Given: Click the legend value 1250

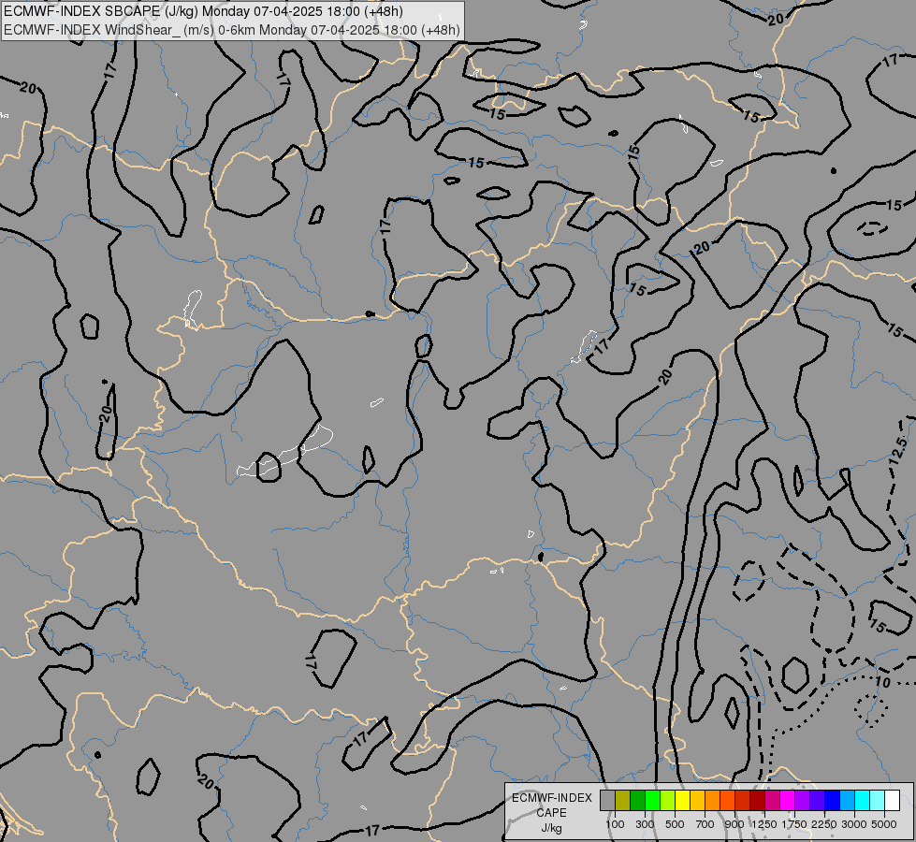Looking at the screenshot, I should (764, 824).
